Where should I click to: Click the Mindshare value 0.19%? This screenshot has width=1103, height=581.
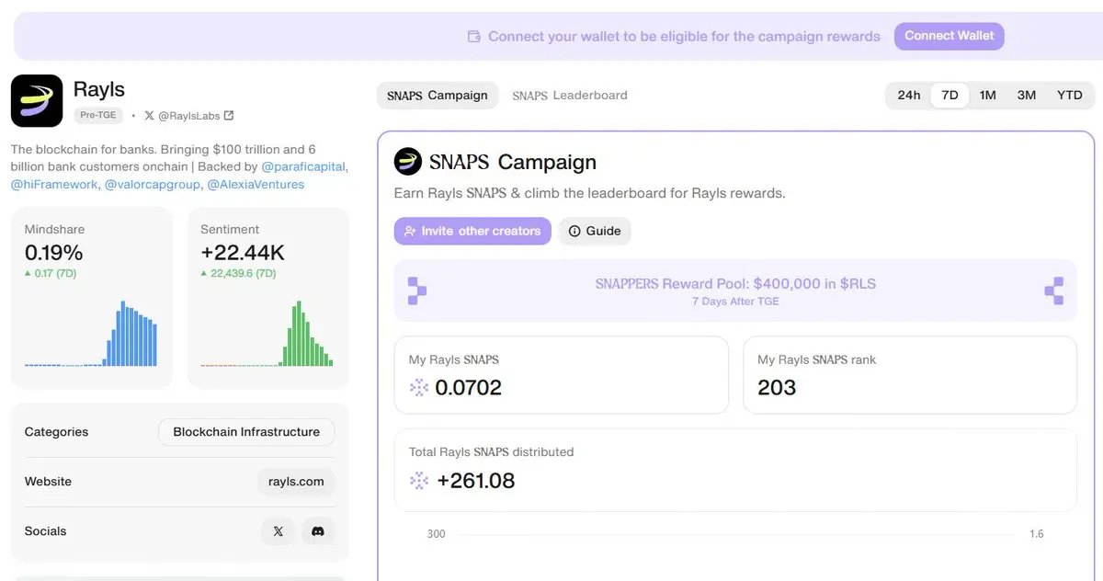pos(53,253)
